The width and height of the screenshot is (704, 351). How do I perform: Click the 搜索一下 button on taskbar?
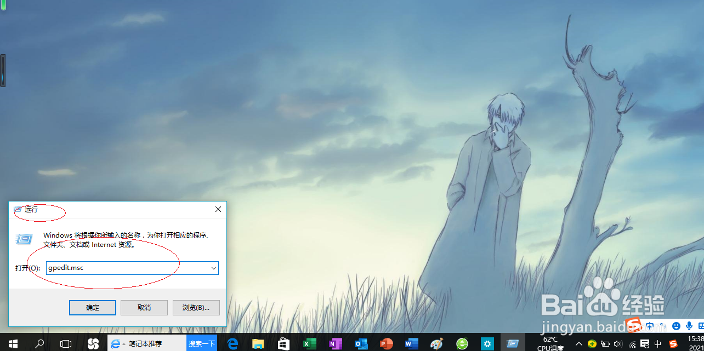[x=202, y=343]
